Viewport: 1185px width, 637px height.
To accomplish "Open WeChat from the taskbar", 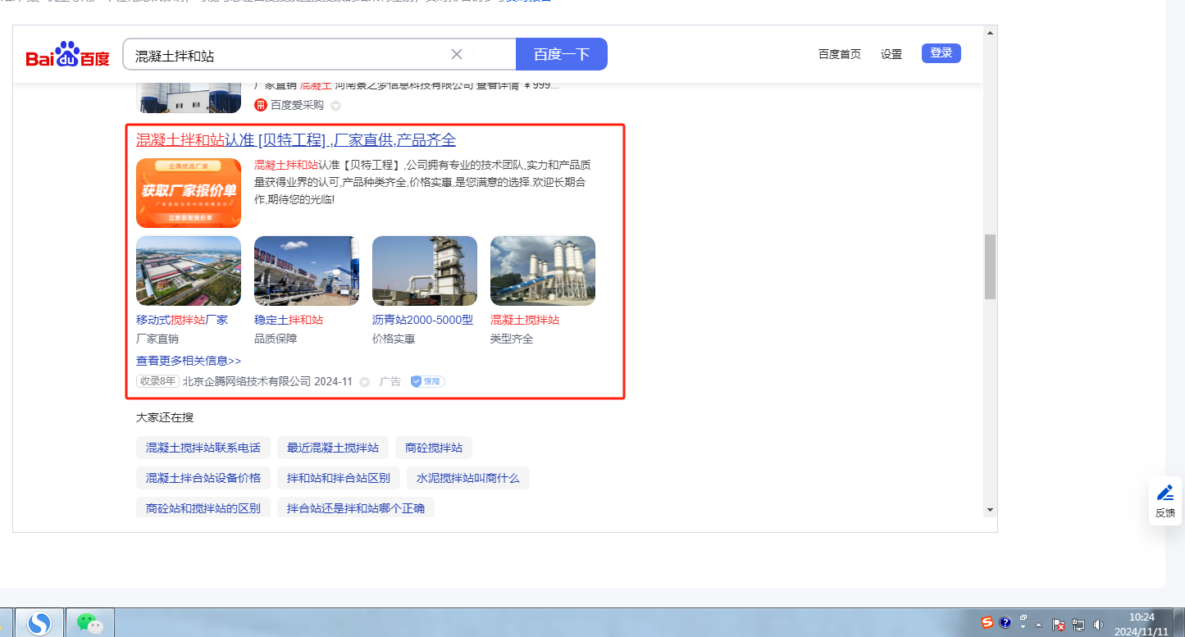I will 90,624.
